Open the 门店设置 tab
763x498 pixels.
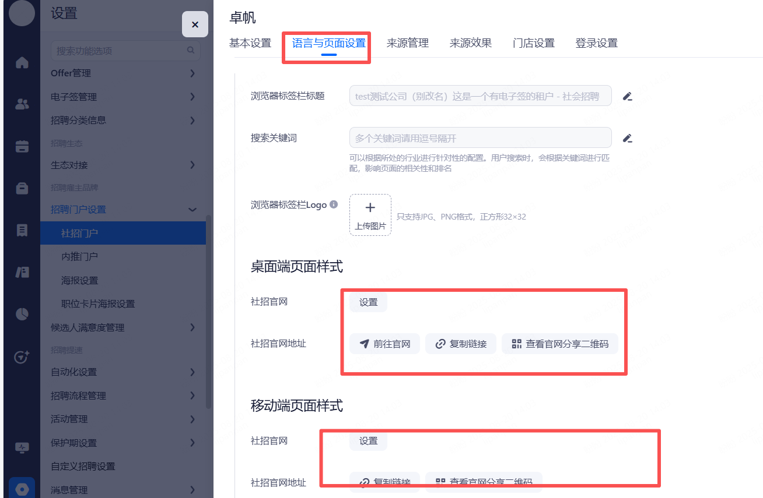click(533, 43)
